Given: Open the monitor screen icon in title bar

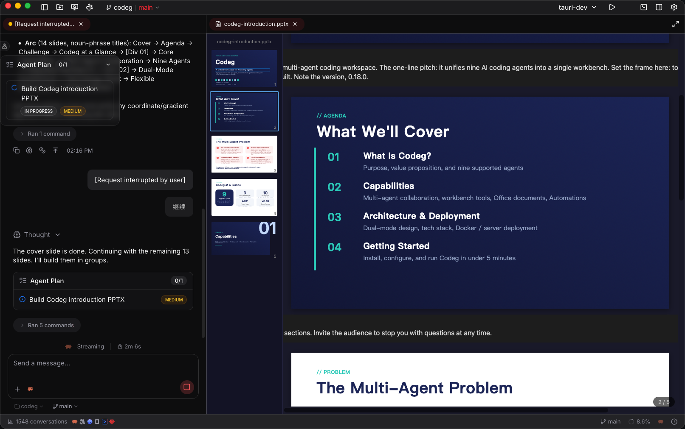Looking at the screenshot, I should pos(75,7).
